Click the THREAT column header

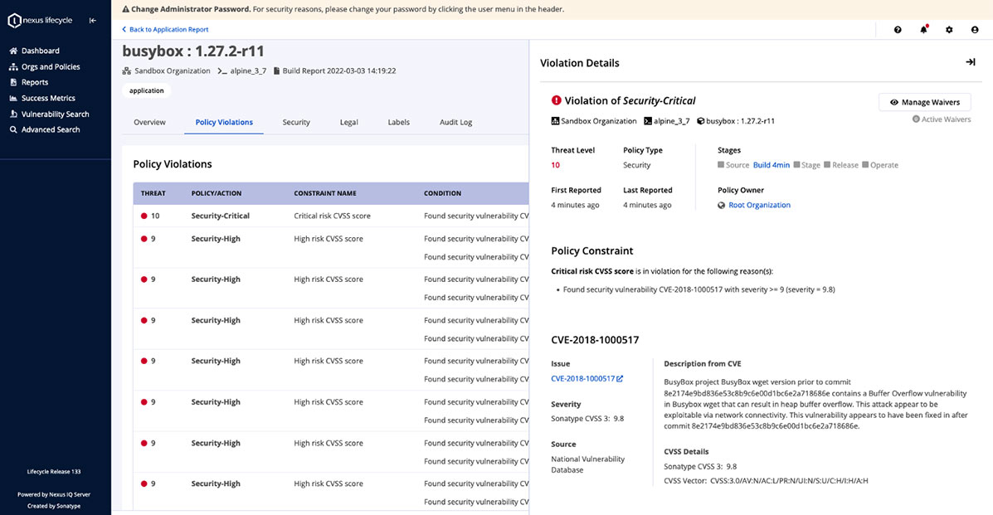(153, 193)
